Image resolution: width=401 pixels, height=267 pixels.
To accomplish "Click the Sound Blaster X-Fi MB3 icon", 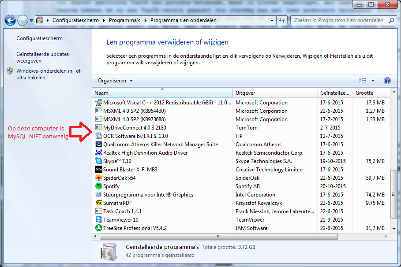I will click(99, 170).
